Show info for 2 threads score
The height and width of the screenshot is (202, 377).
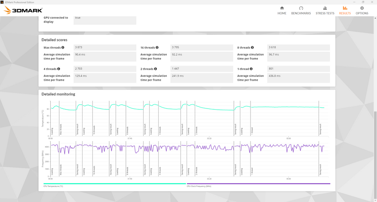pyautogui.click(x=156, y=69)
